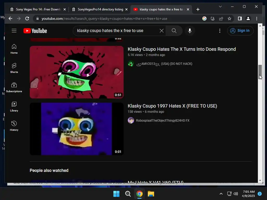Open Windows taskbar search
The width and height of the screenshot is (267, 200).
coord(128,194)
